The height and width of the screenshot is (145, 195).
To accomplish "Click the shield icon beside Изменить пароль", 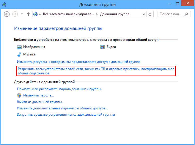I will [x=19, y=95].
